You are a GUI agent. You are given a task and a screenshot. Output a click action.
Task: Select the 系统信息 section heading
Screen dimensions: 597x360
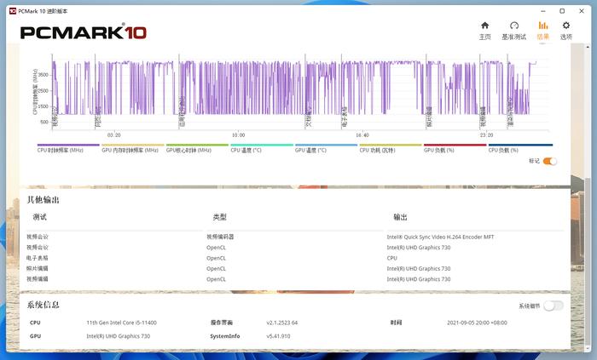43,305
